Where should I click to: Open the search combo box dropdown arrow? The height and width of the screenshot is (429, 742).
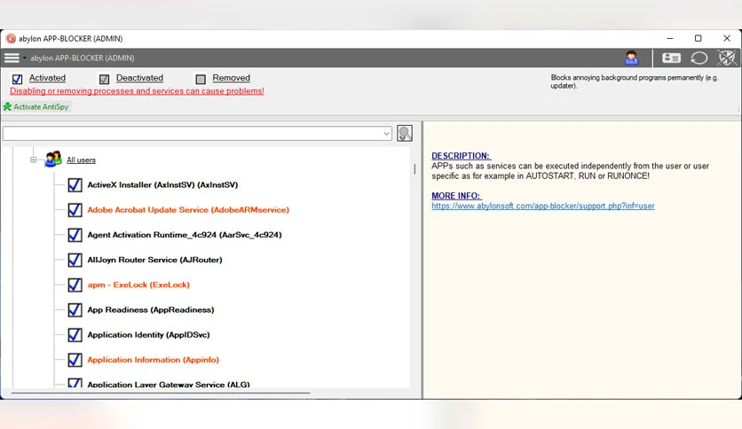coord(386,134)
